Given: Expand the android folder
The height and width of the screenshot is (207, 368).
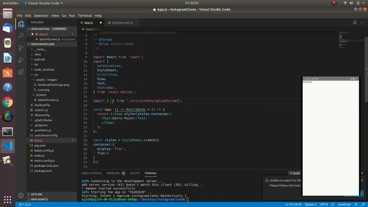Looking at the screenshot, I should pos(40,60).
